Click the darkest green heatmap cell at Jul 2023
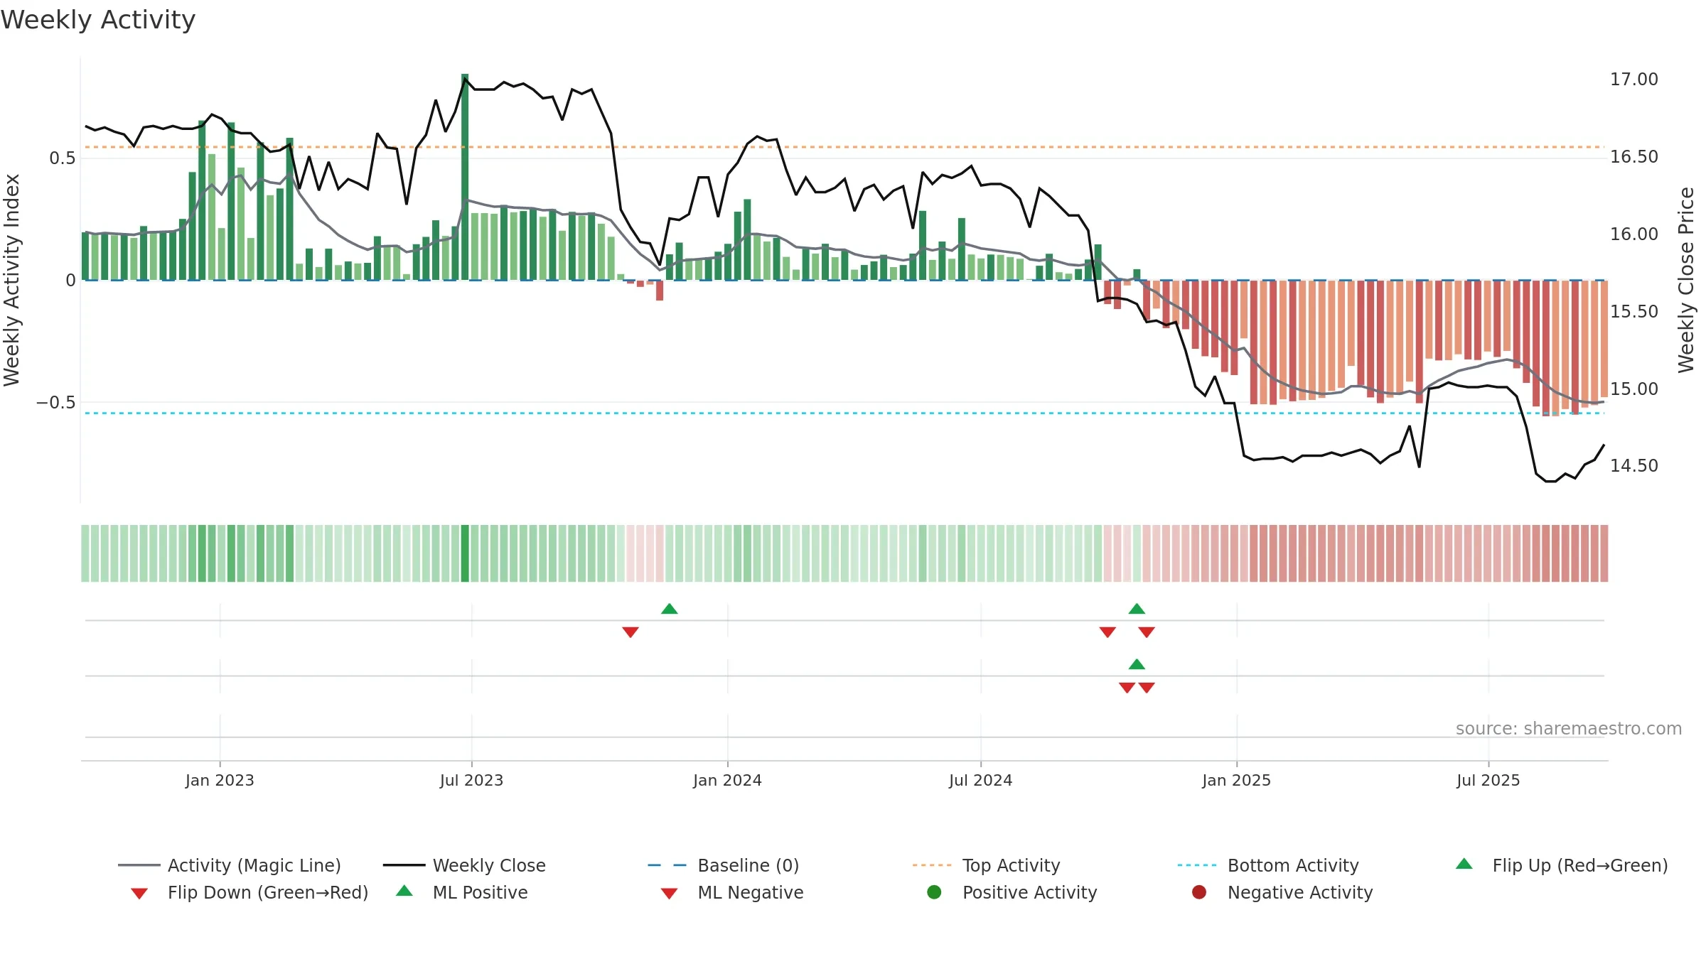The image size is (1706, 959). (x=465, y=553)
